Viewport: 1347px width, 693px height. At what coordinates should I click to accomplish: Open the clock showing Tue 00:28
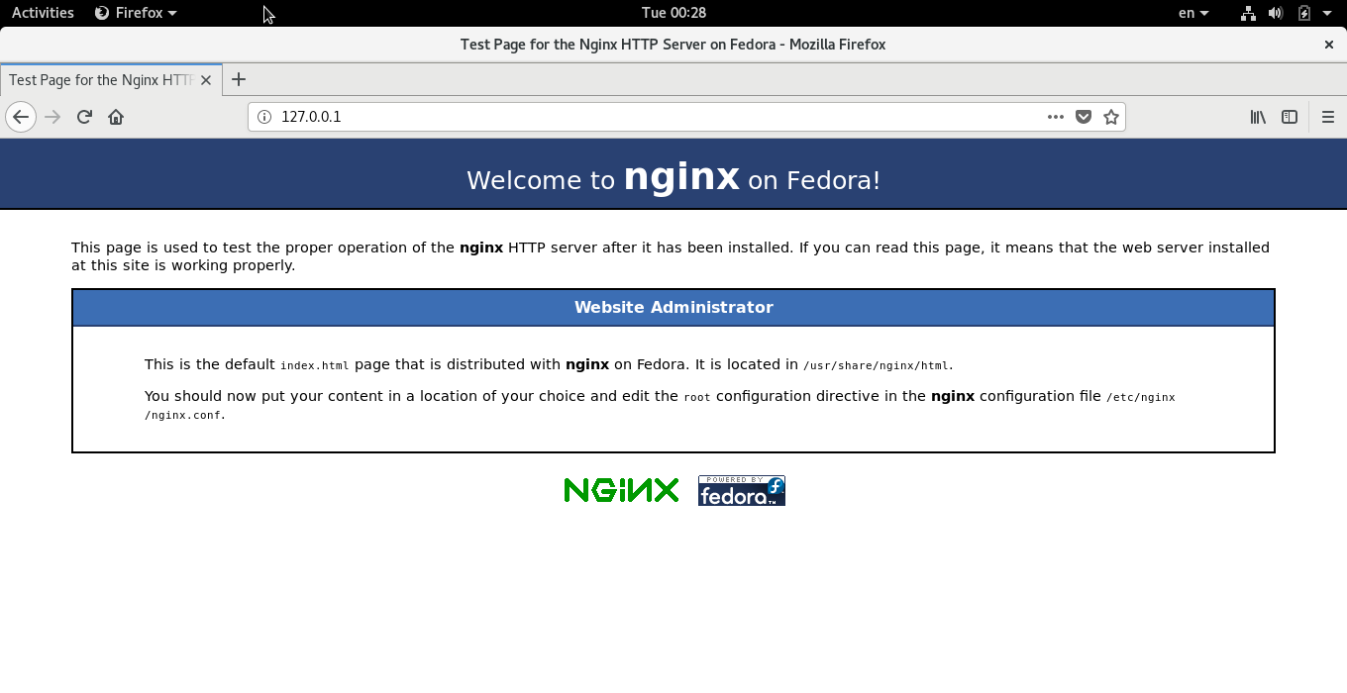point(673,13)
